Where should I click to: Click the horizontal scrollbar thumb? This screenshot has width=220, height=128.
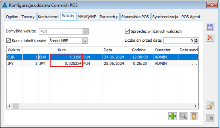(x=16, y=106)
